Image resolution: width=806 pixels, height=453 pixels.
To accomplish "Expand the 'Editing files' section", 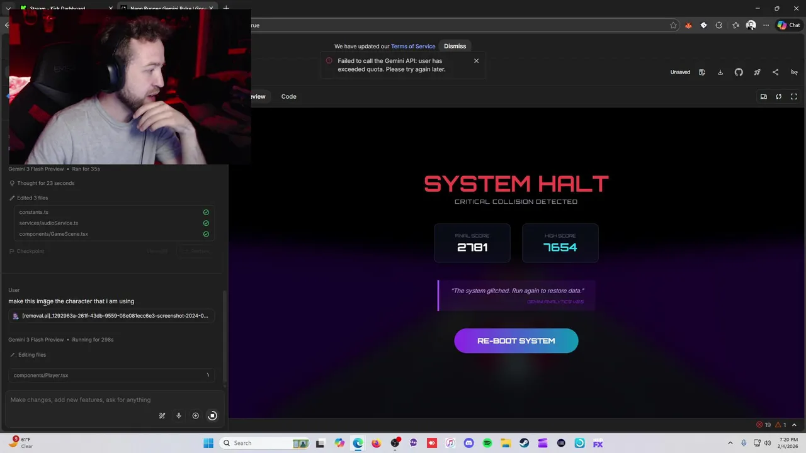I will [28, 355].
